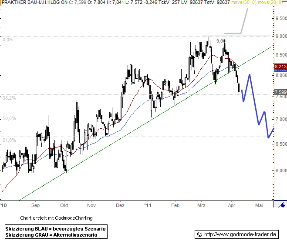
Task: Click the Feb label on time axis
Action: point(175,205)
